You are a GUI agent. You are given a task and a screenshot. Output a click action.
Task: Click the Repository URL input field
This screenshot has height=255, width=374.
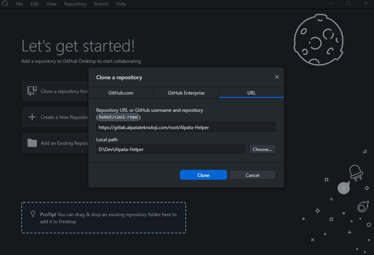pos(186,127)
